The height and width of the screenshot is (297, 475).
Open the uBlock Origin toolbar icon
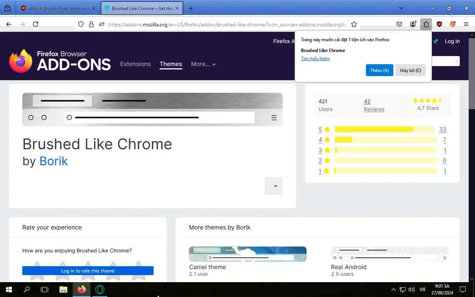[439, 24]
